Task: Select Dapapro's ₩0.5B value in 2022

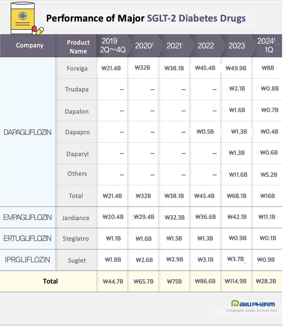Action: [x=205, y=132]
